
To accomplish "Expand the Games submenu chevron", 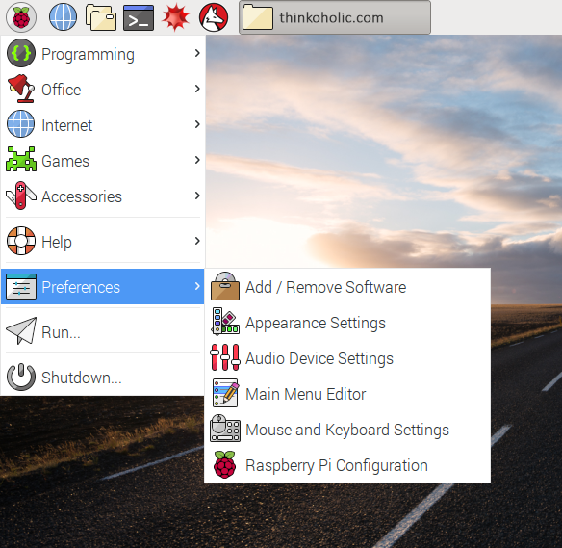I will (197, 160).
